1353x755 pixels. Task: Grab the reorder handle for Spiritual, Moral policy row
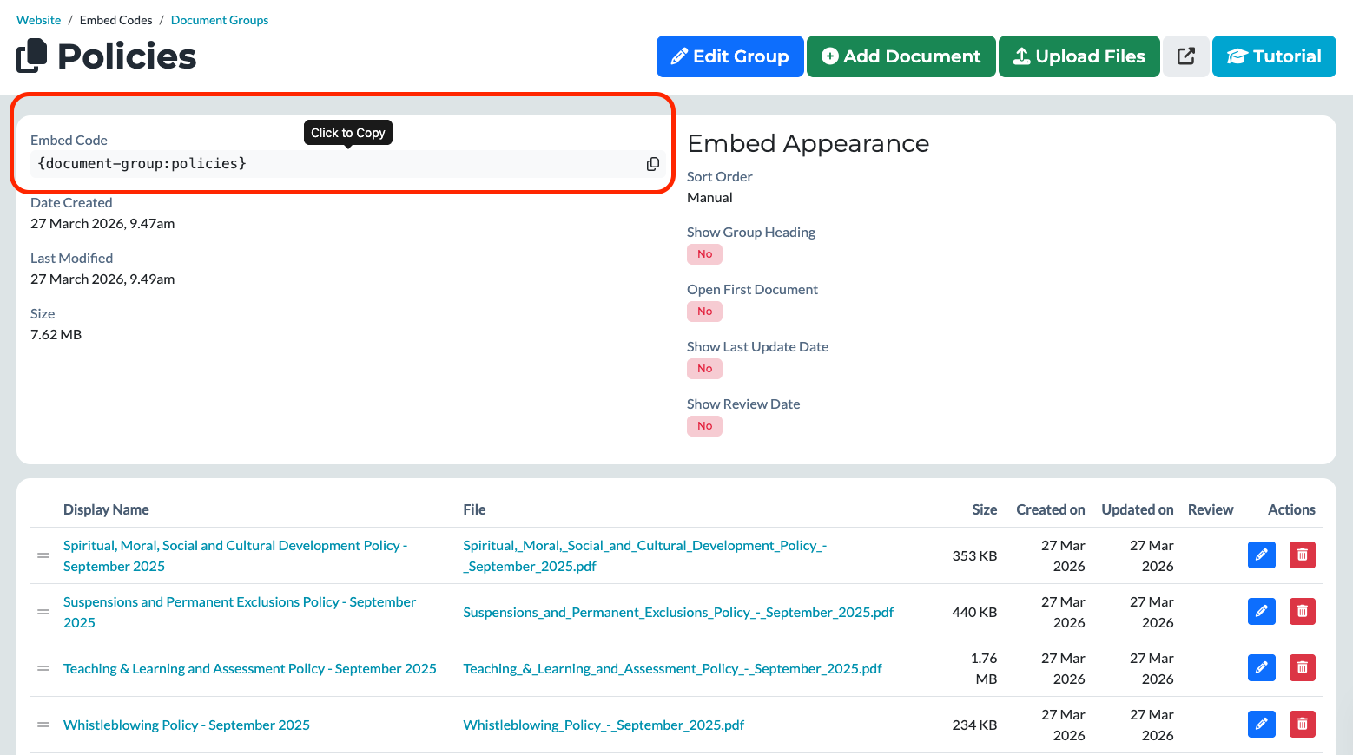click(43, 555)
